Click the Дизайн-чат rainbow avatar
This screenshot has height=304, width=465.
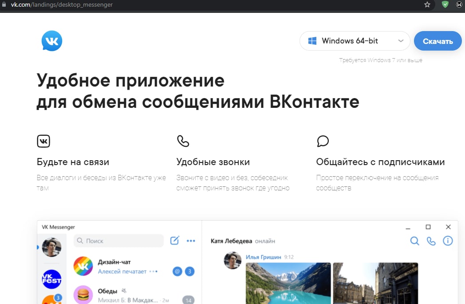tap(83, 266)
